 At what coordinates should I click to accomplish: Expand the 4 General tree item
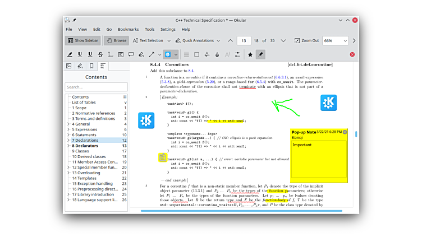pyautogui.click(x=68, y=124)
